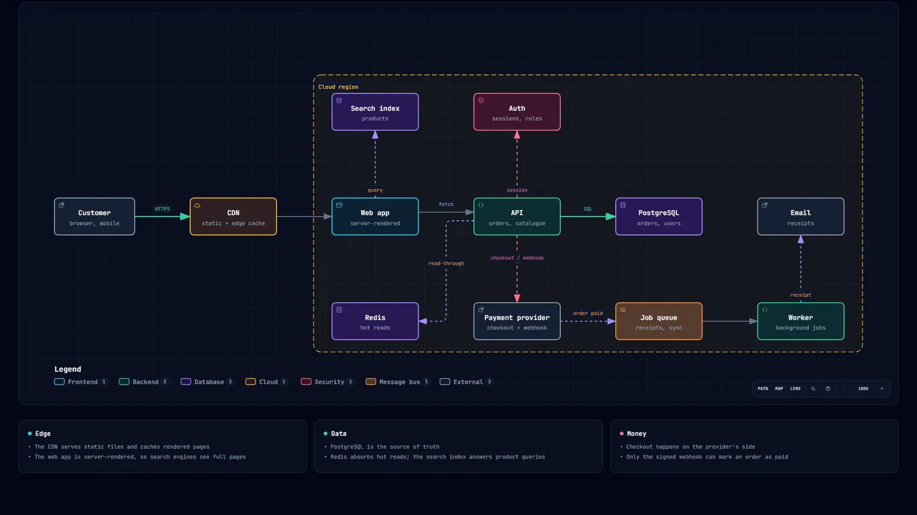Image resolution: width=917 pixels, height=515 pixels.
Task: Click 'Checkout happens on the provider's side' note
Action: point(691,447)
